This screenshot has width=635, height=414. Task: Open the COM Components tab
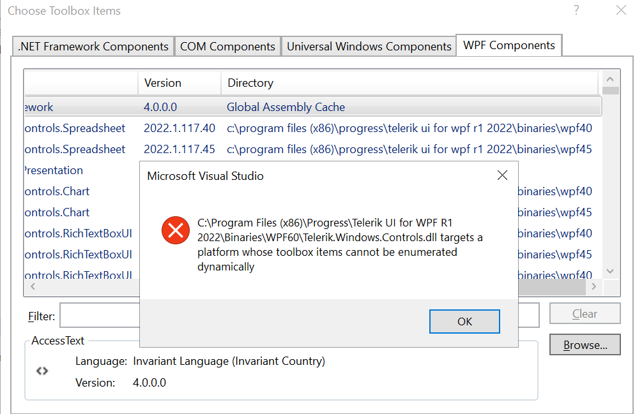point(227,47)
